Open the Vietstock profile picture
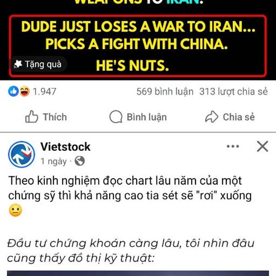This screenshot has width=276, height=276. point(22,155)
